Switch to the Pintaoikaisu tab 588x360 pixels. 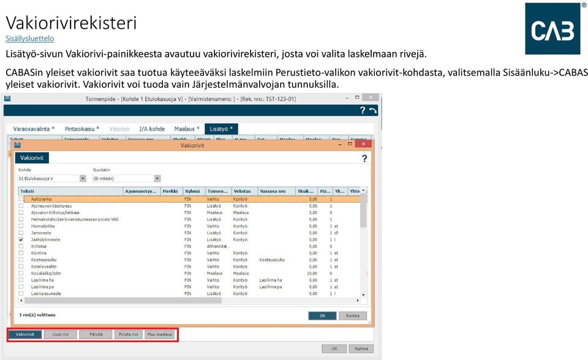click(81, 129)
